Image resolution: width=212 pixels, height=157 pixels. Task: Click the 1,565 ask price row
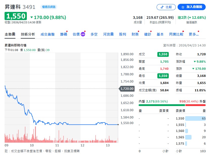click(x=180, y=137)
